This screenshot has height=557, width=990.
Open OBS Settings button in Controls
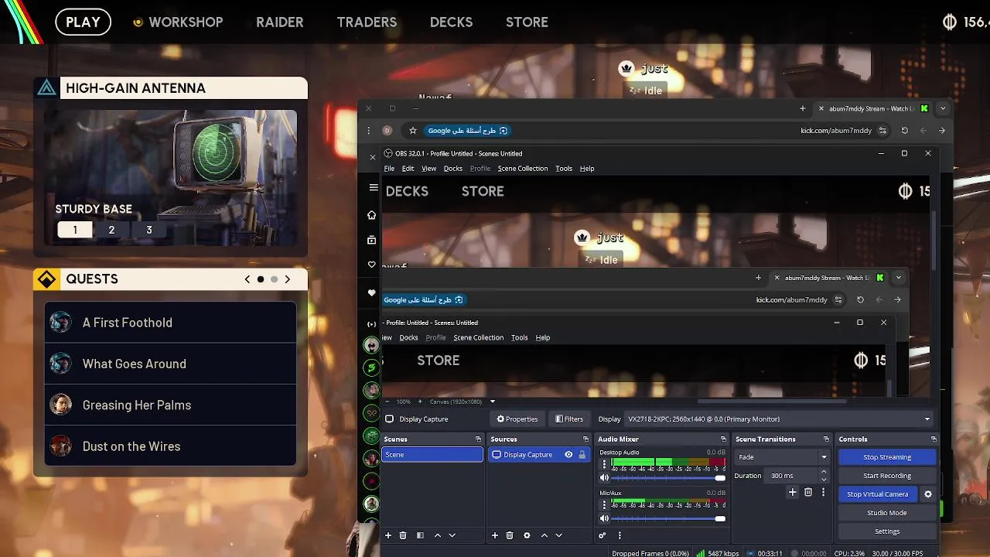click(887, 531)
